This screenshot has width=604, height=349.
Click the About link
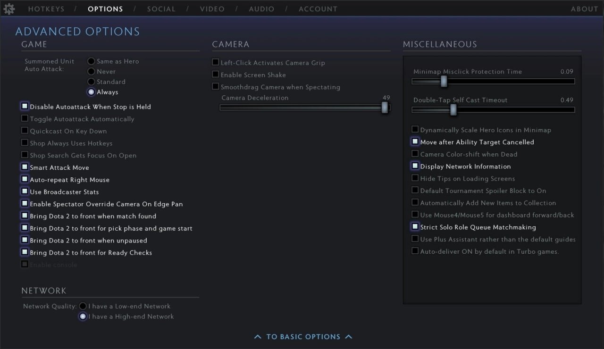pos(584,9)
